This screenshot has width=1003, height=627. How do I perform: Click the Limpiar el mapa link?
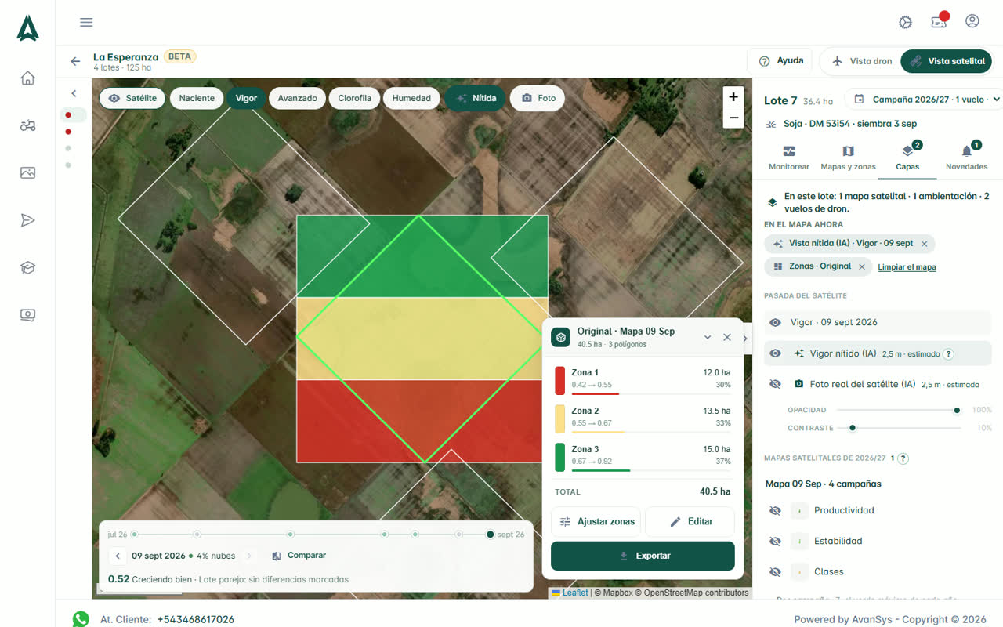tap(907, 267)
